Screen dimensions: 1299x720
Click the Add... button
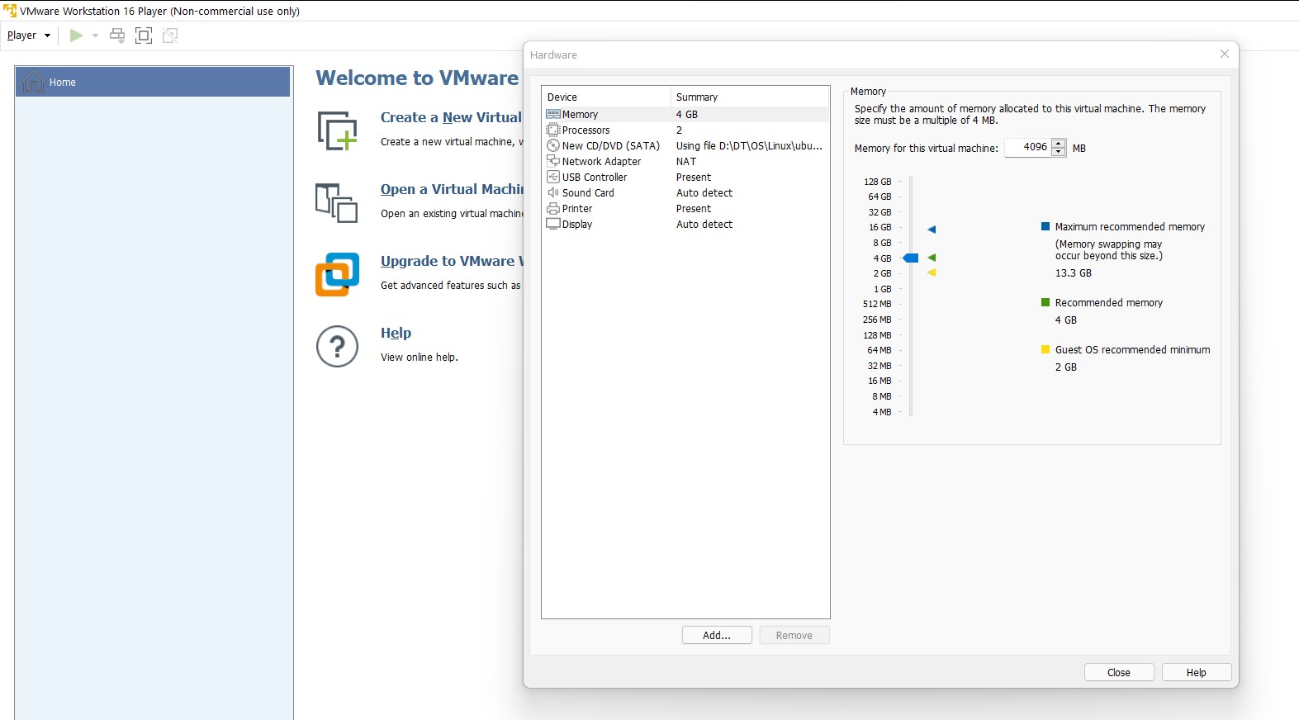717,635
